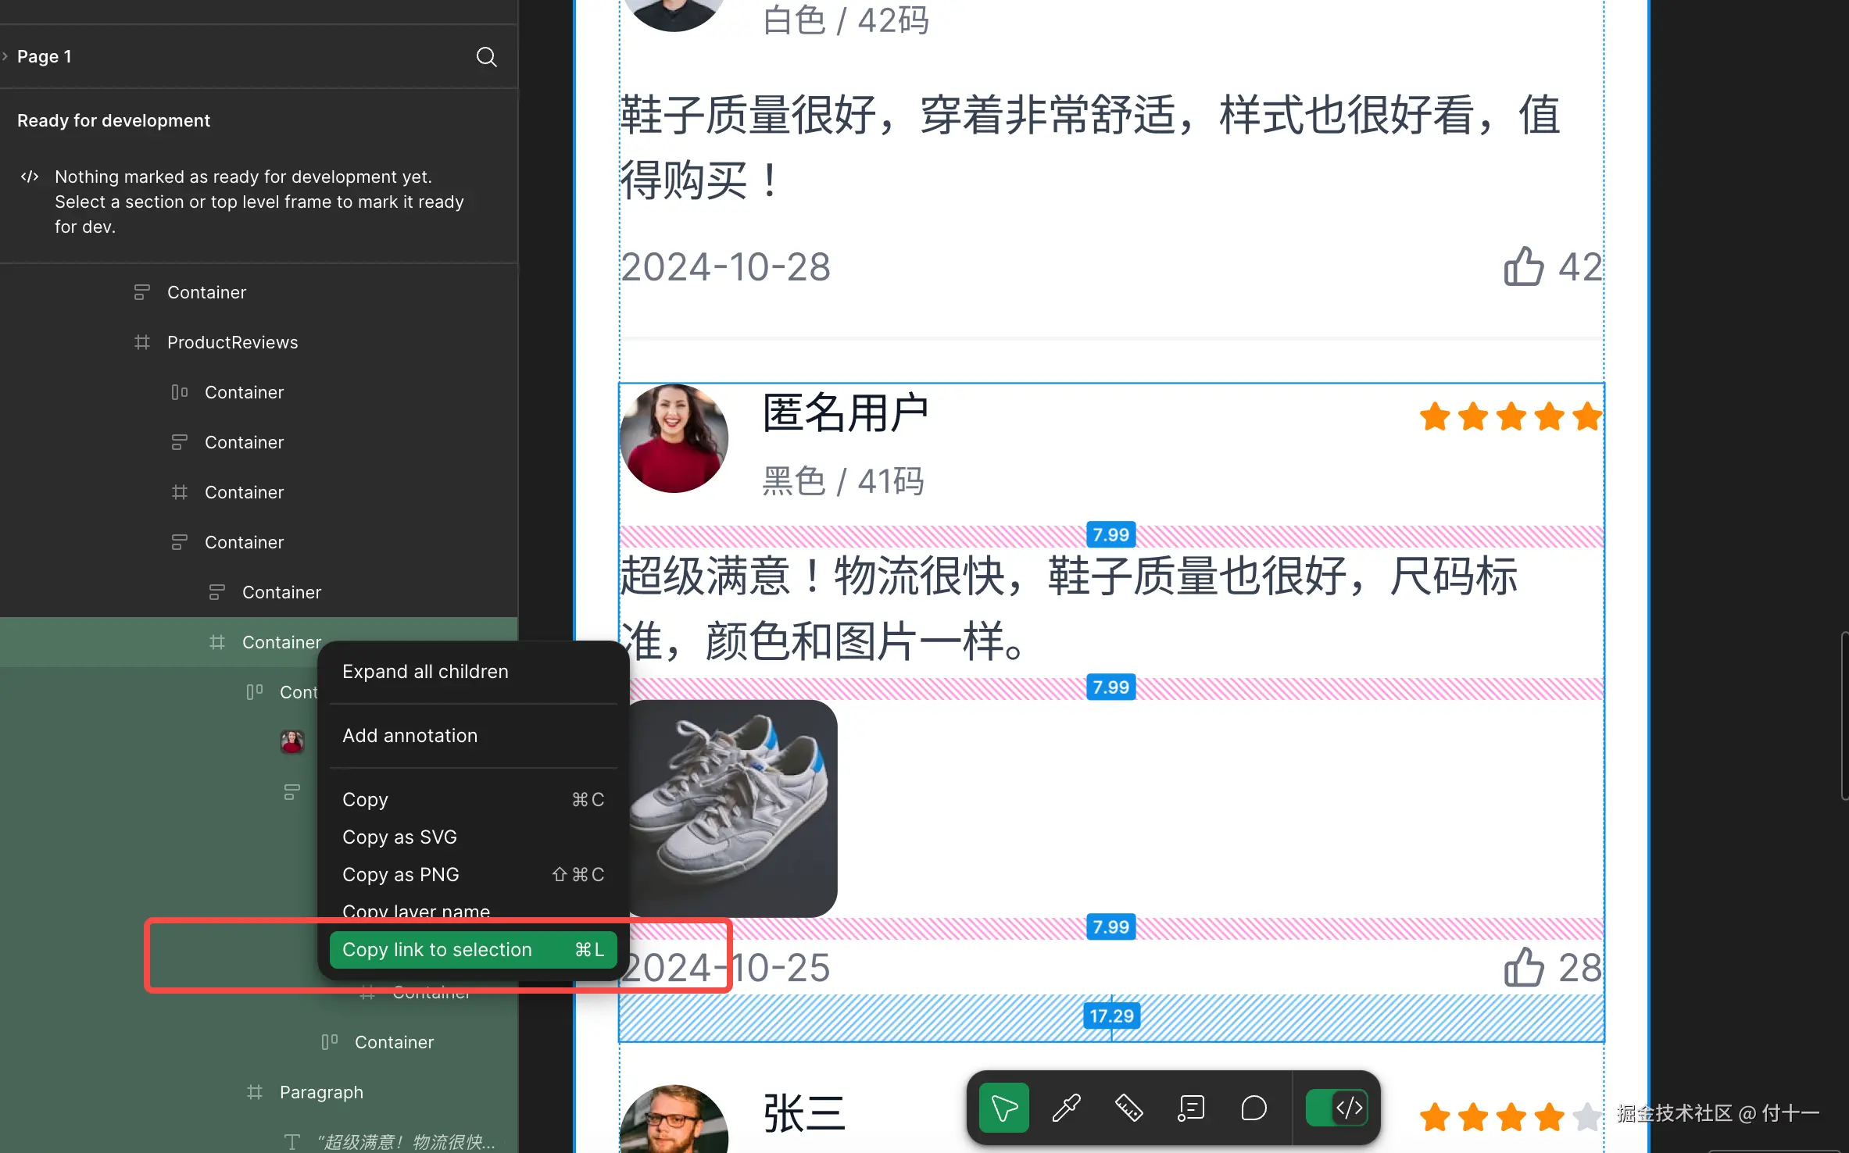
Task: Select the Paragraph layer in the tree
Action: point(320,1092)
